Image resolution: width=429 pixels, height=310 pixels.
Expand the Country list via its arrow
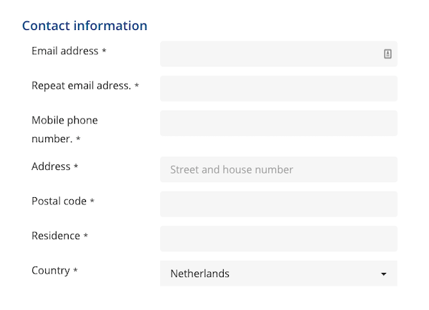[383, 274]
